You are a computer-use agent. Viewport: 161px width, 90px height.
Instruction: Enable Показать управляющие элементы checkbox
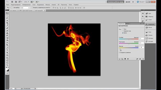[x=32, y=8]
